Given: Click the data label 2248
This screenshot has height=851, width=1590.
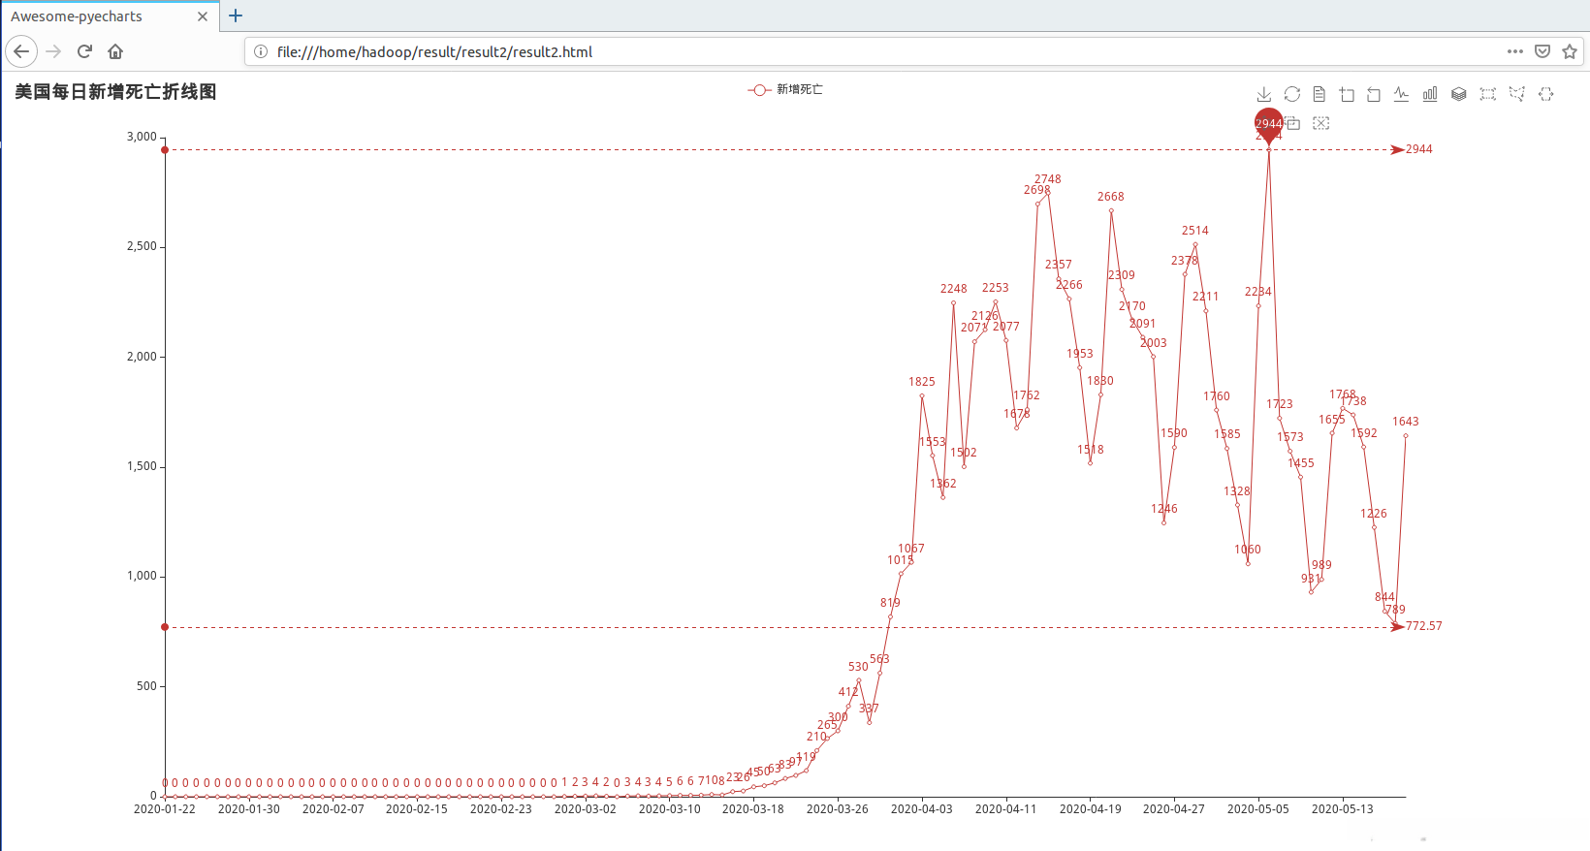Looking at the screenshot, I should click(954, 289).
